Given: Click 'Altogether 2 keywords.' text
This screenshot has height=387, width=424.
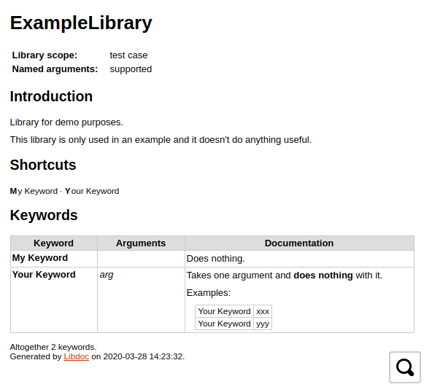Looking at the screenshot, I should pyautogui.click(x=53, y=347).
